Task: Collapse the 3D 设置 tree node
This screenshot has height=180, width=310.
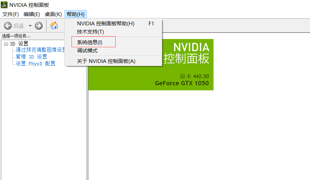Action: [x=6, y=44]
